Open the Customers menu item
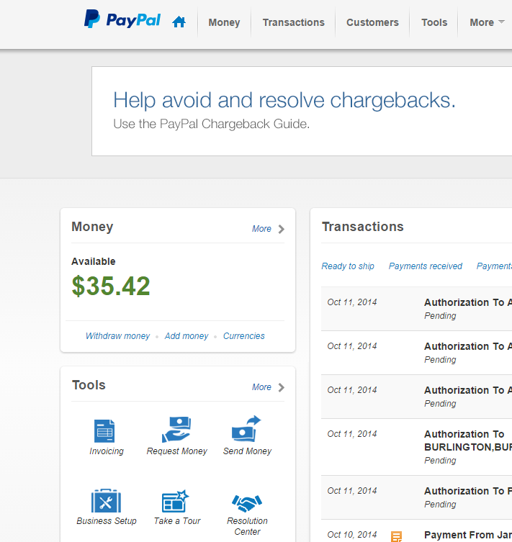The width and height of the screenshot is (512, 542). pos(372,22)
